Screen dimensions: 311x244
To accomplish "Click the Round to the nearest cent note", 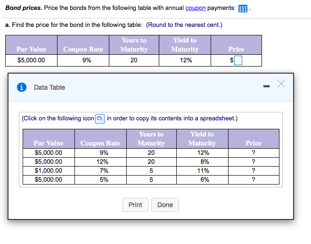I will (184, 25).
